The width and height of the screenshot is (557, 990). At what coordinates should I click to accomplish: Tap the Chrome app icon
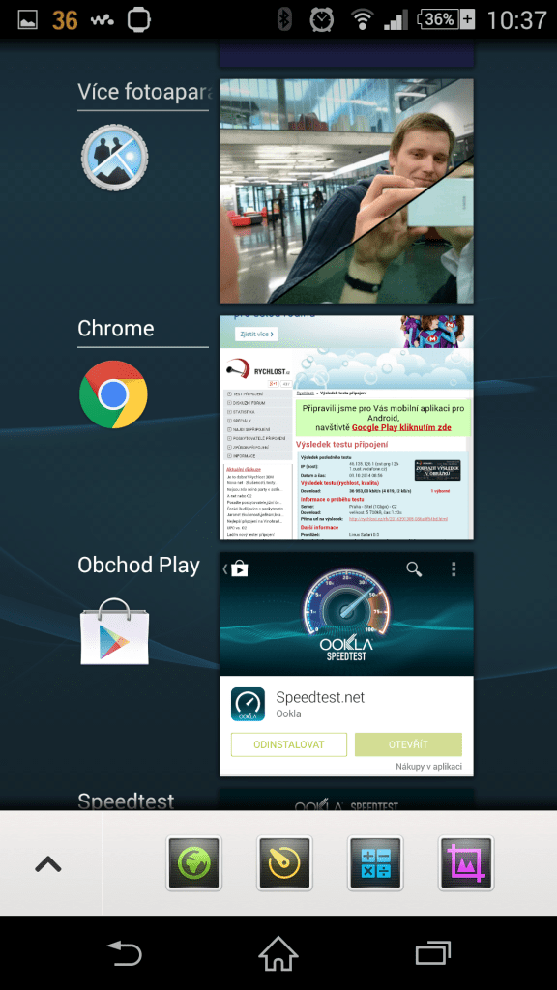[114, 394]
